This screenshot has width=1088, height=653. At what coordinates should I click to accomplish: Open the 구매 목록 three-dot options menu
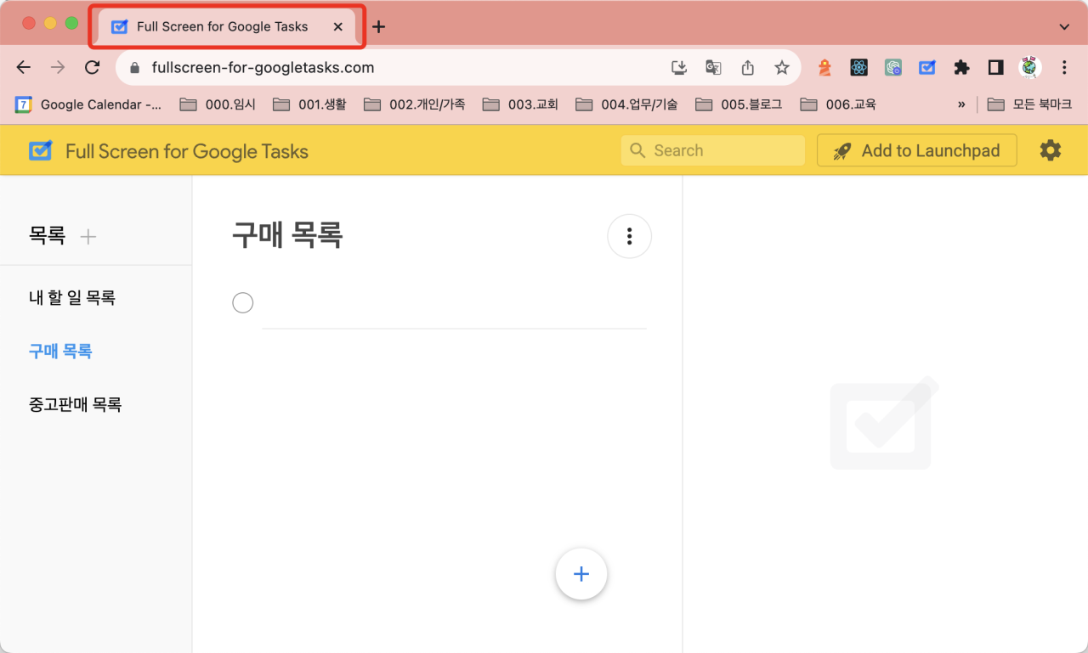629,236
